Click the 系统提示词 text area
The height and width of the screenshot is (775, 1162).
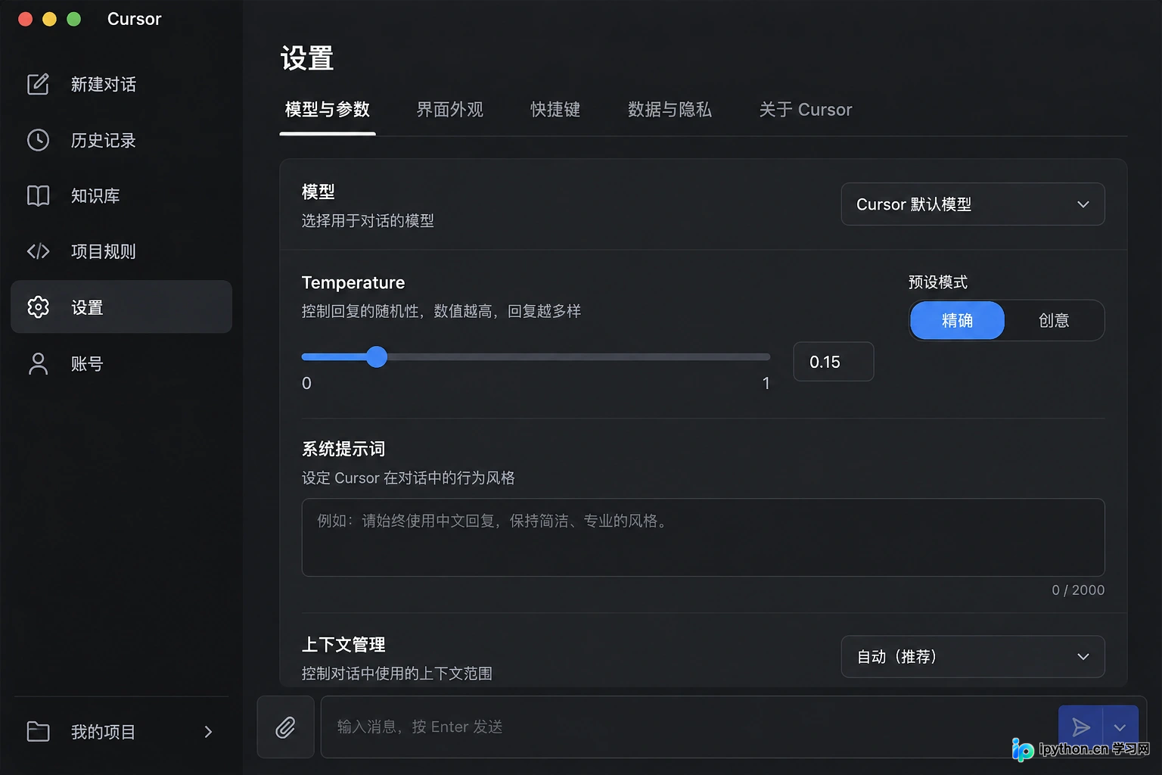click(x=703, y=537)
